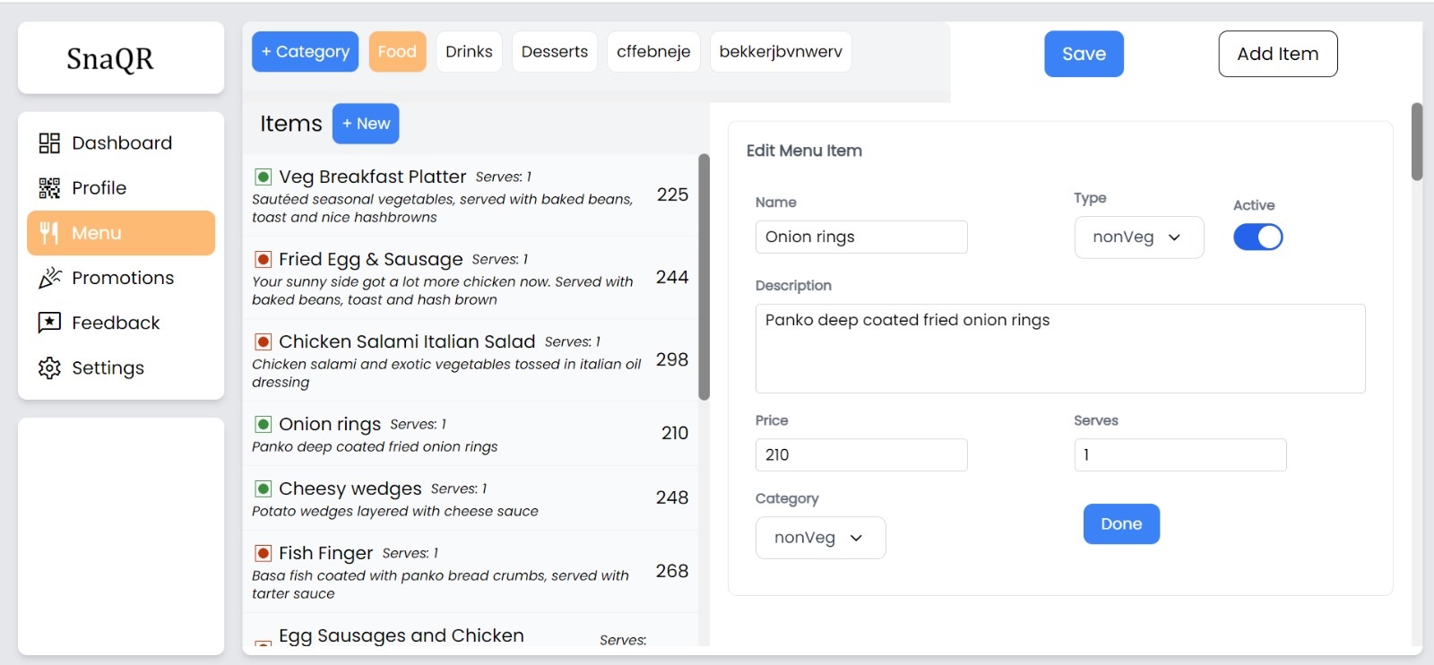Image resolution: width=1434 pixels, height=665 pixels.
Task: Click the Profile QR code icon
Action: (x=49, y=188)
